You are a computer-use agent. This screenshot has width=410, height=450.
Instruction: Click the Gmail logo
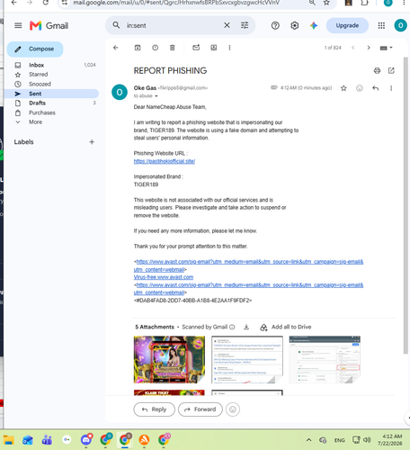pyautogui.click(x=49, y=25)
